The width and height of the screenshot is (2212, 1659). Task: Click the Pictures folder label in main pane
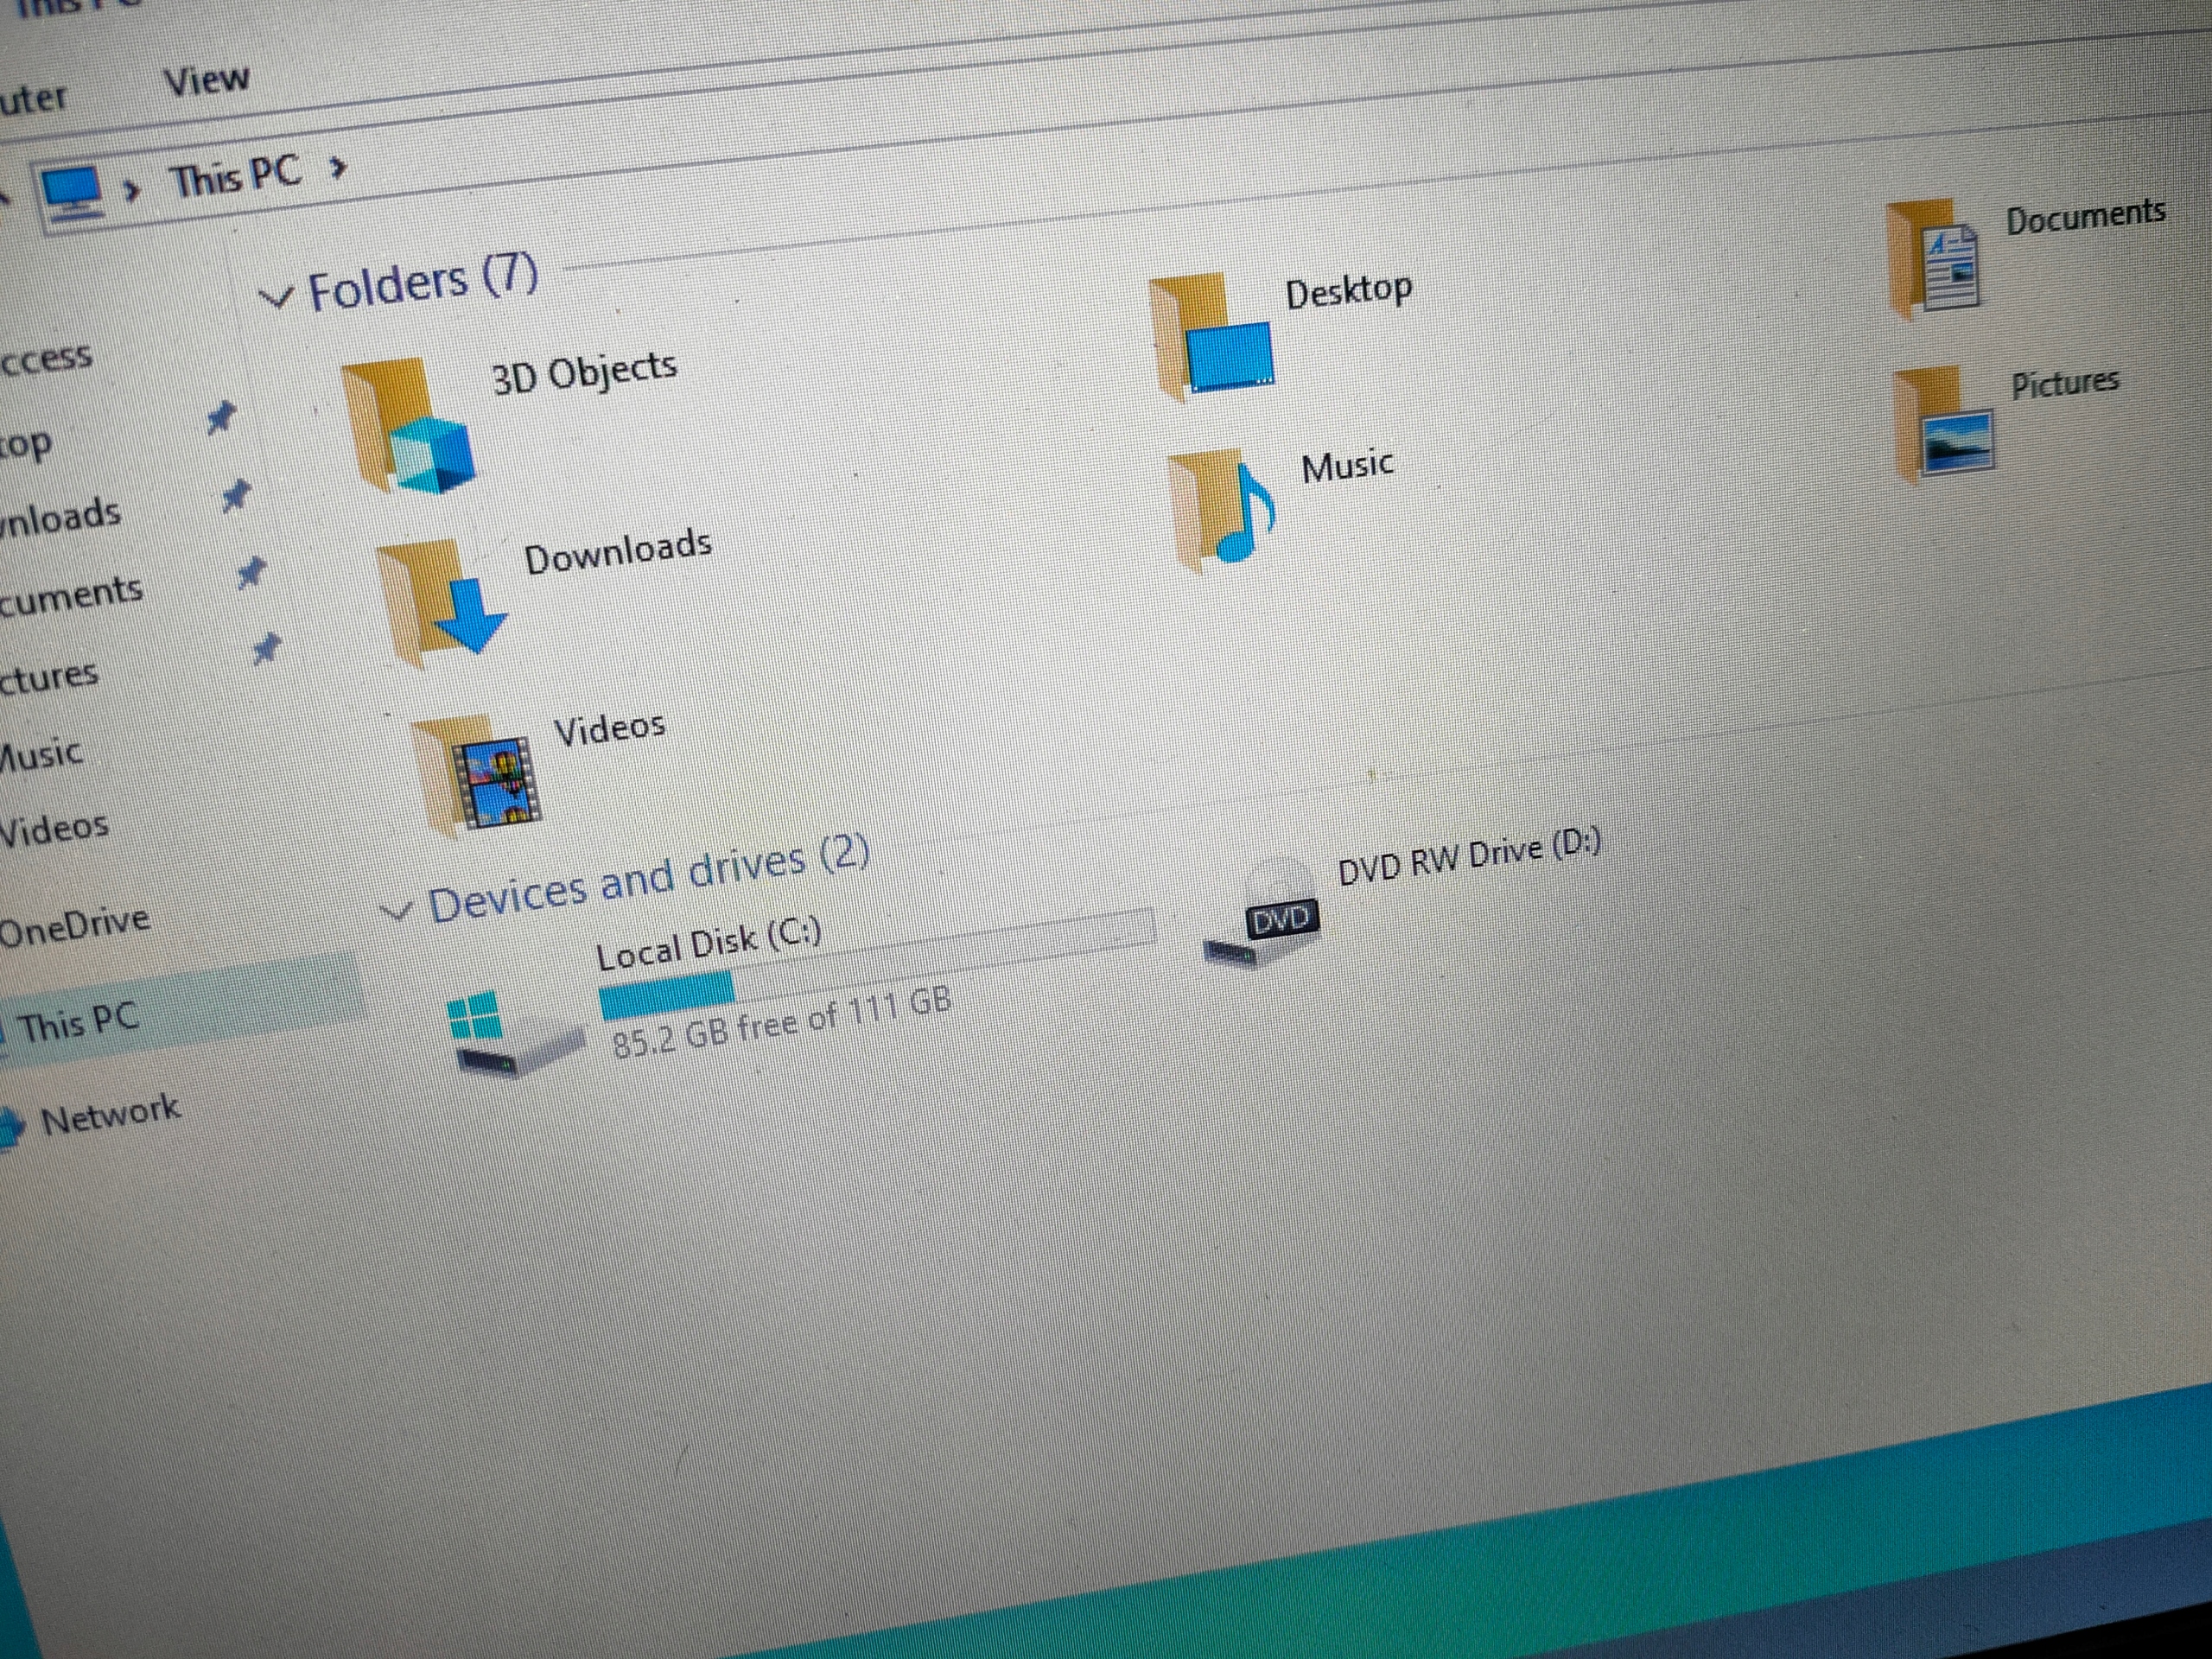point(2065,383)
